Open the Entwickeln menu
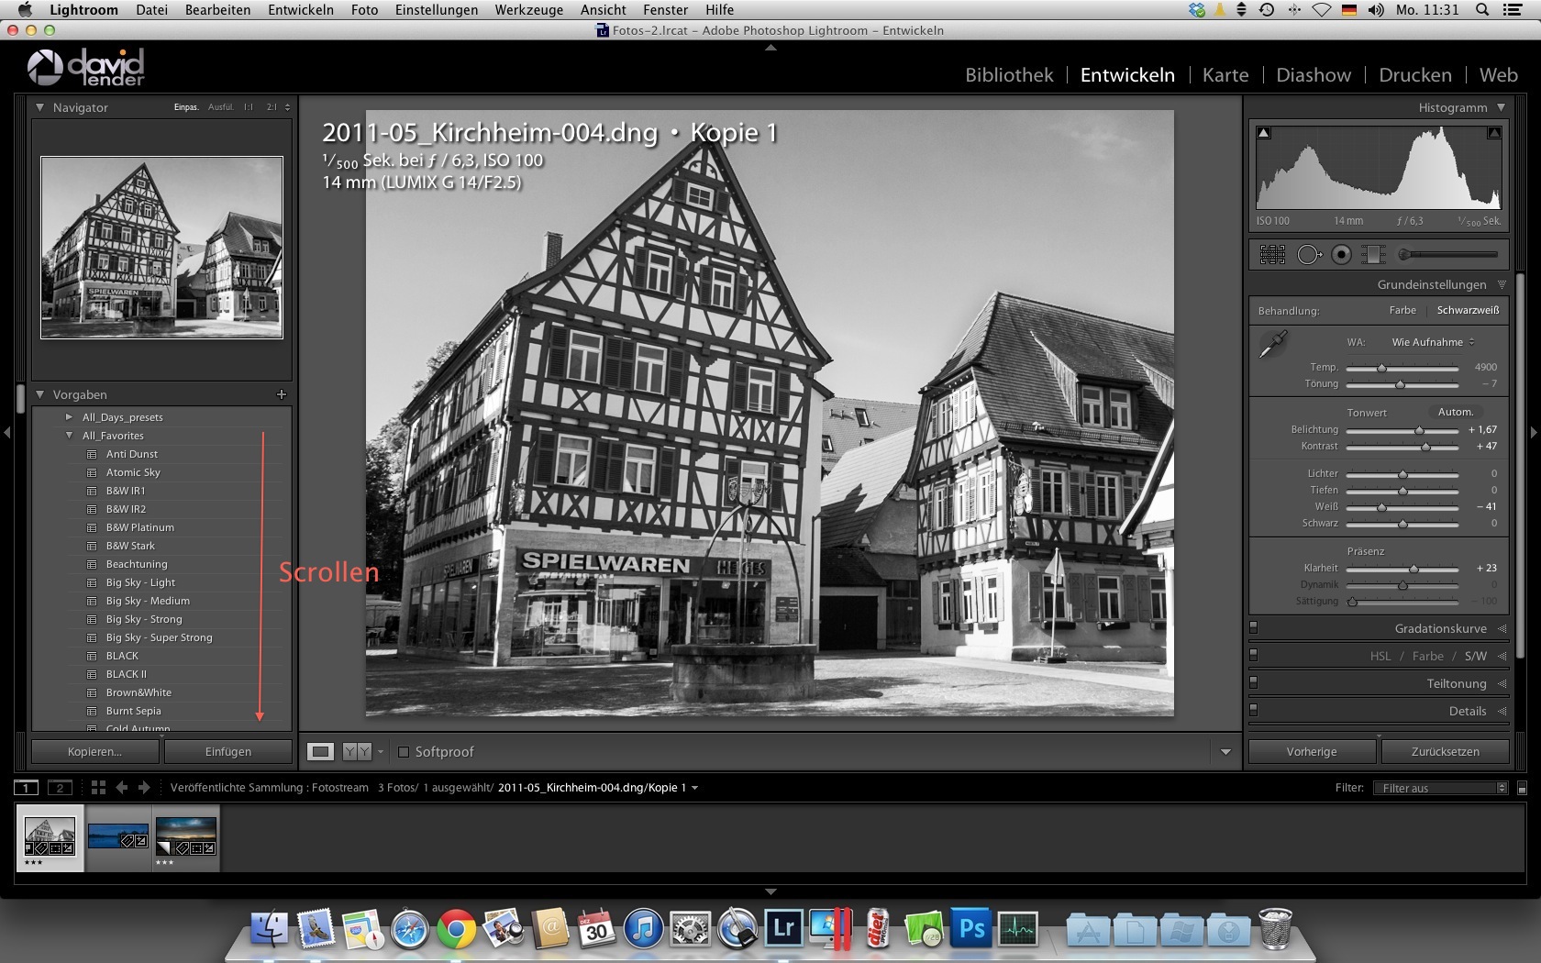This screenshot has width=1541, height=963. pos(301,10)
